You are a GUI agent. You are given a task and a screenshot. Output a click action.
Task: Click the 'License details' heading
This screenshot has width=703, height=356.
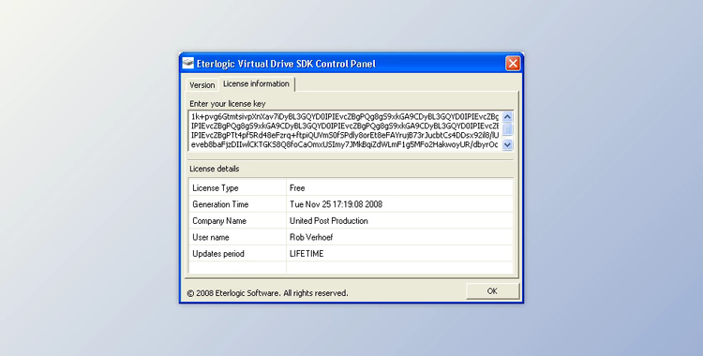pyautogui.click(x=215, y=169)
